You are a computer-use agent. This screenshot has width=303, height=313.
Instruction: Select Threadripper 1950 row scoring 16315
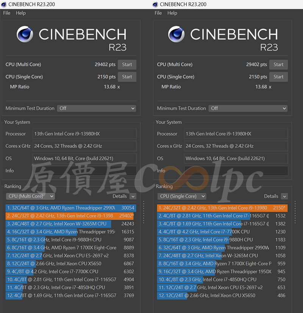(x=71, y=232)
